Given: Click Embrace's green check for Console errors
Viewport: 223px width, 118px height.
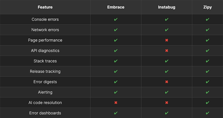Looking at the screenshot, I should (x=116, y=19).
